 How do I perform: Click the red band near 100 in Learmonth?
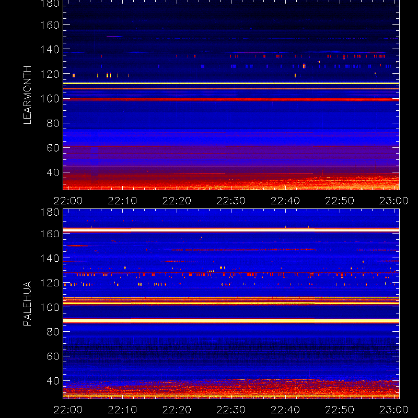231,100
